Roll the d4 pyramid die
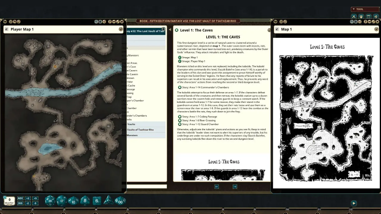Screen dimensions: 381x214 tap(108, 200)
